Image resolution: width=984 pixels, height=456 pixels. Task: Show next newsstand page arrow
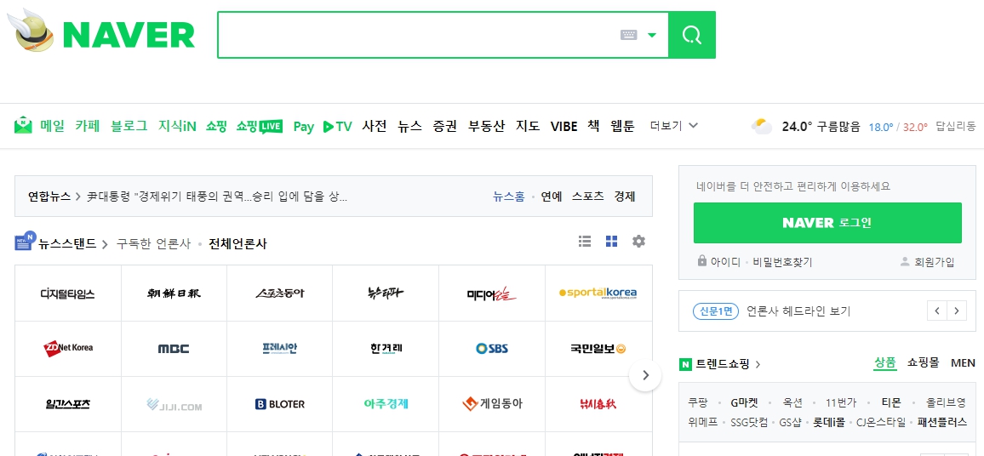(x=645, y=376)
